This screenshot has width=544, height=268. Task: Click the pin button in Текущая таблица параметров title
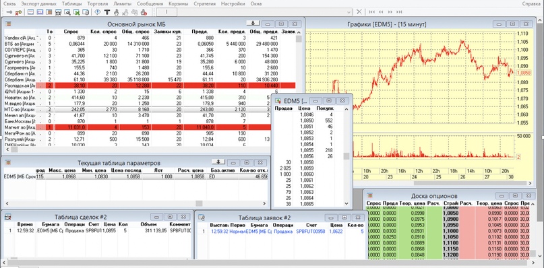coord(218,162)
